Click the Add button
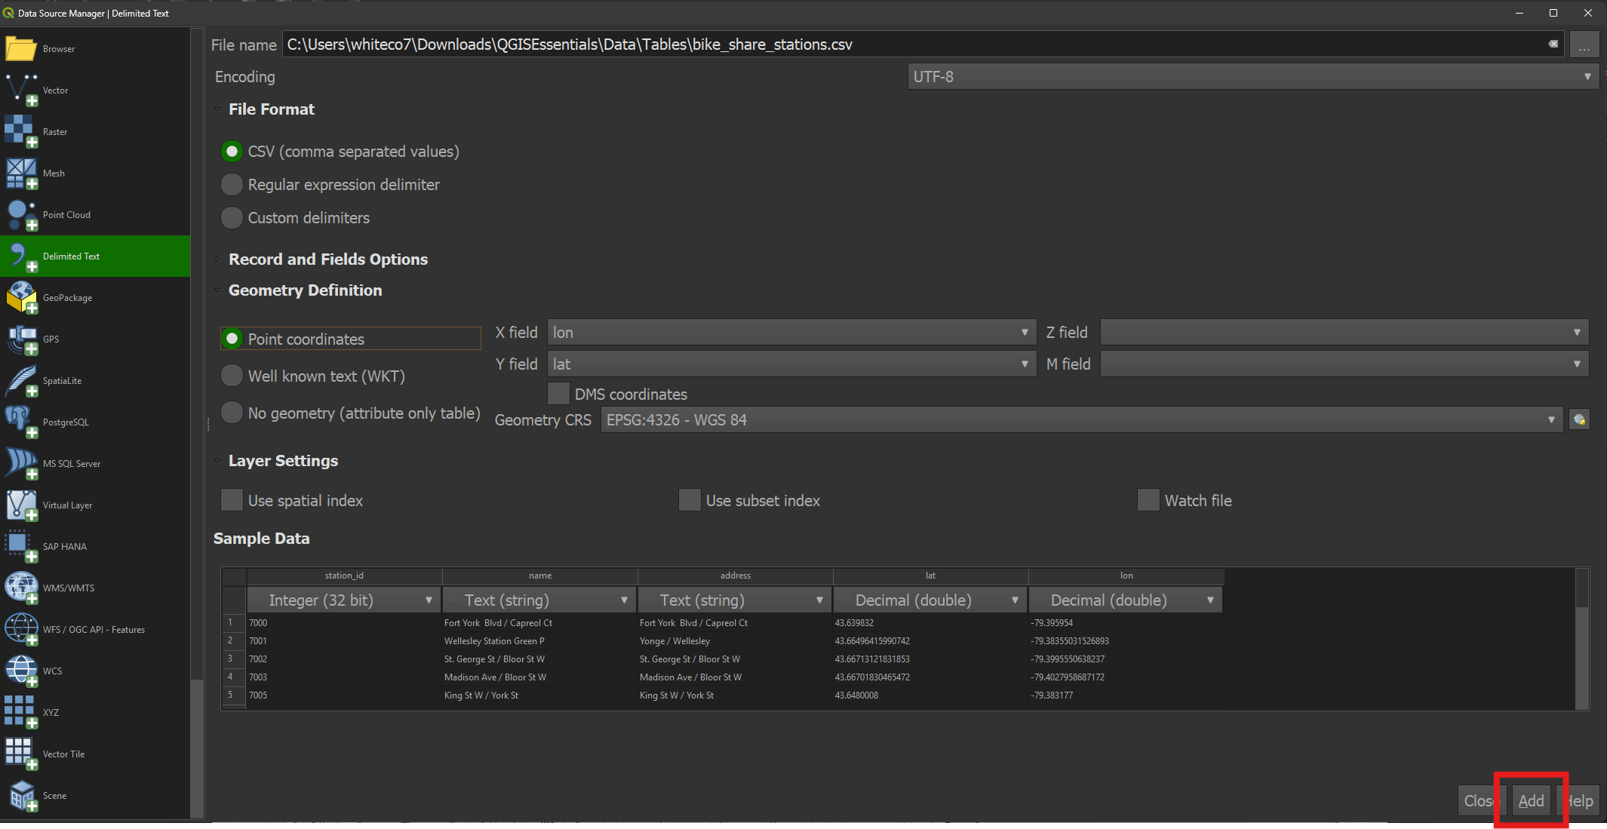 coord(1531,800)
